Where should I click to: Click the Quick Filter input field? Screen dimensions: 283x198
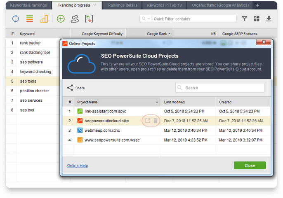coord(194,19)
